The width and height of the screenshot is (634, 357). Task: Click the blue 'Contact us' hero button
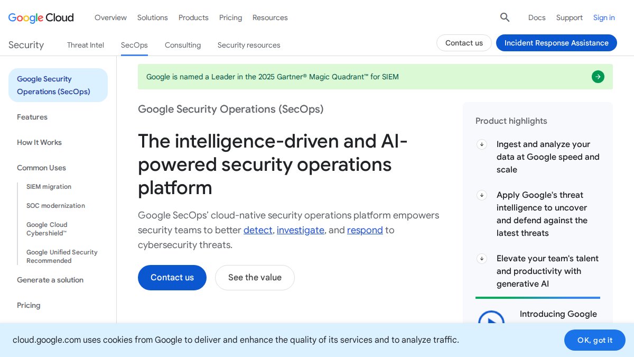(x=172, y=278)
